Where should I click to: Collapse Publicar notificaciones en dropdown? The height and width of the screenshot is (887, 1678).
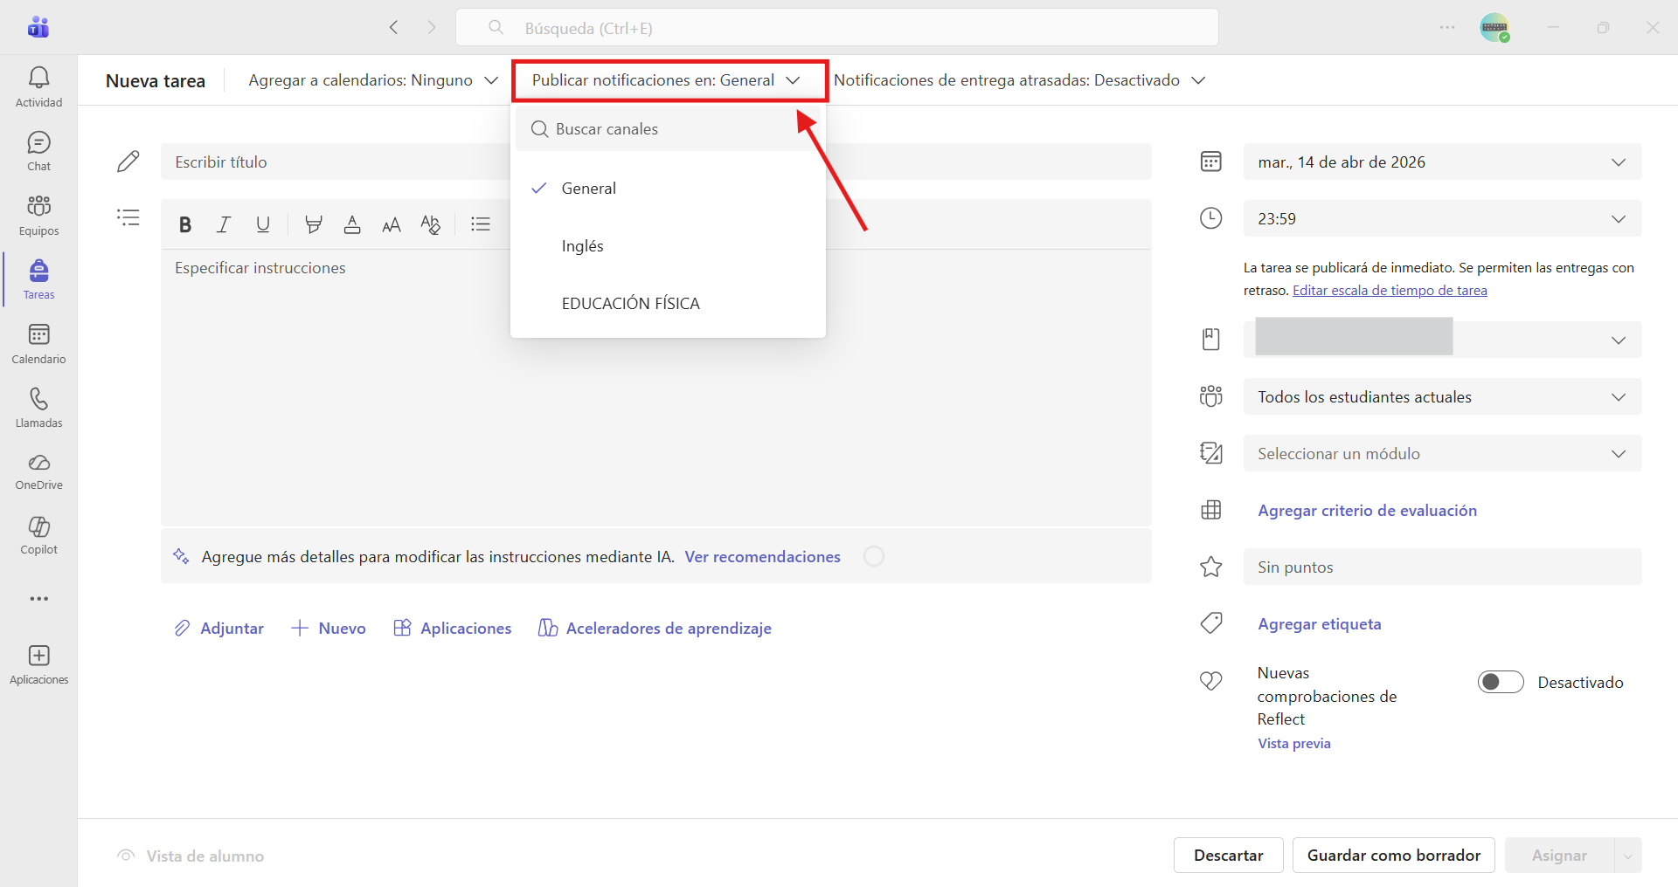coord(666,80)
